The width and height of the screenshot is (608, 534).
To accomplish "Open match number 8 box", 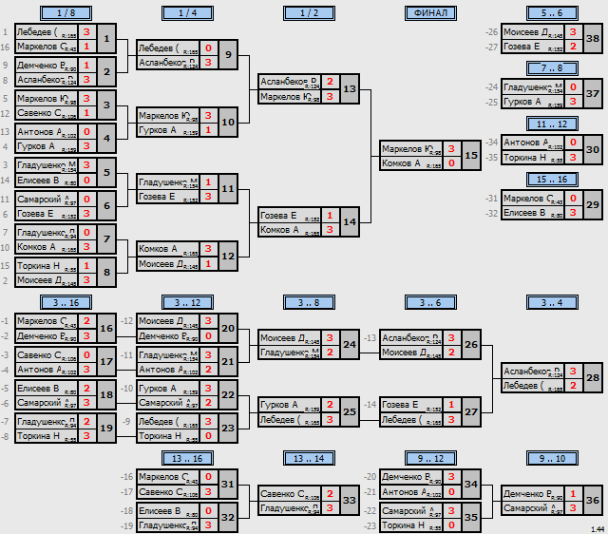I will [x=106, y=273].
